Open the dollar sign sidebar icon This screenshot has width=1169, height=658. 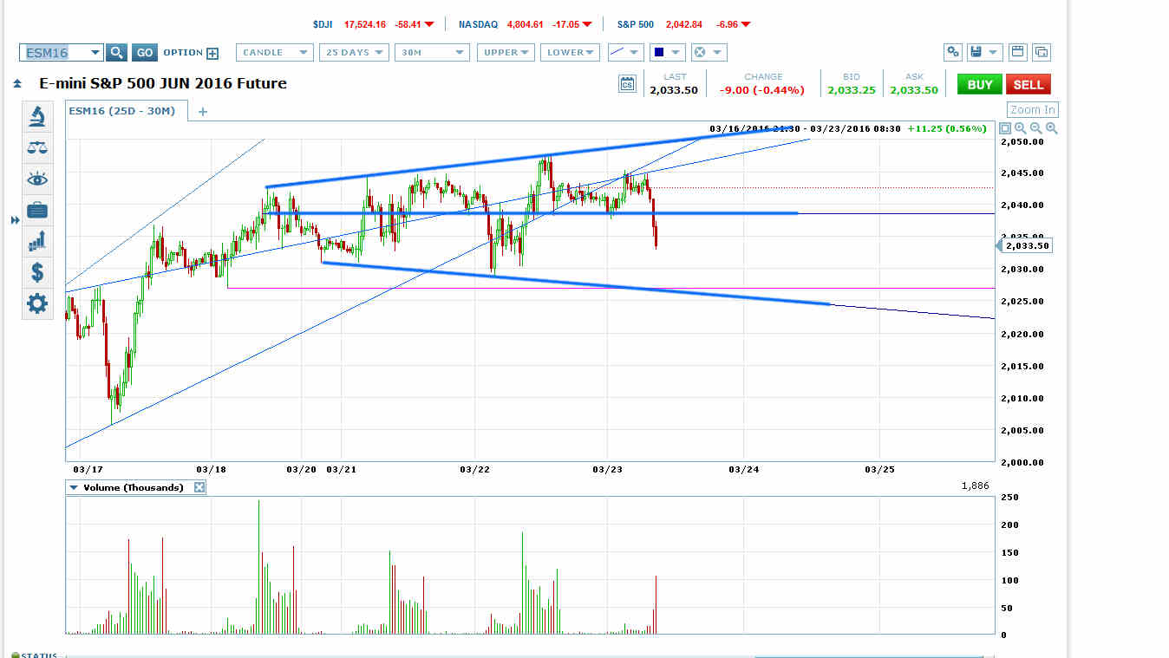(37, 272)
